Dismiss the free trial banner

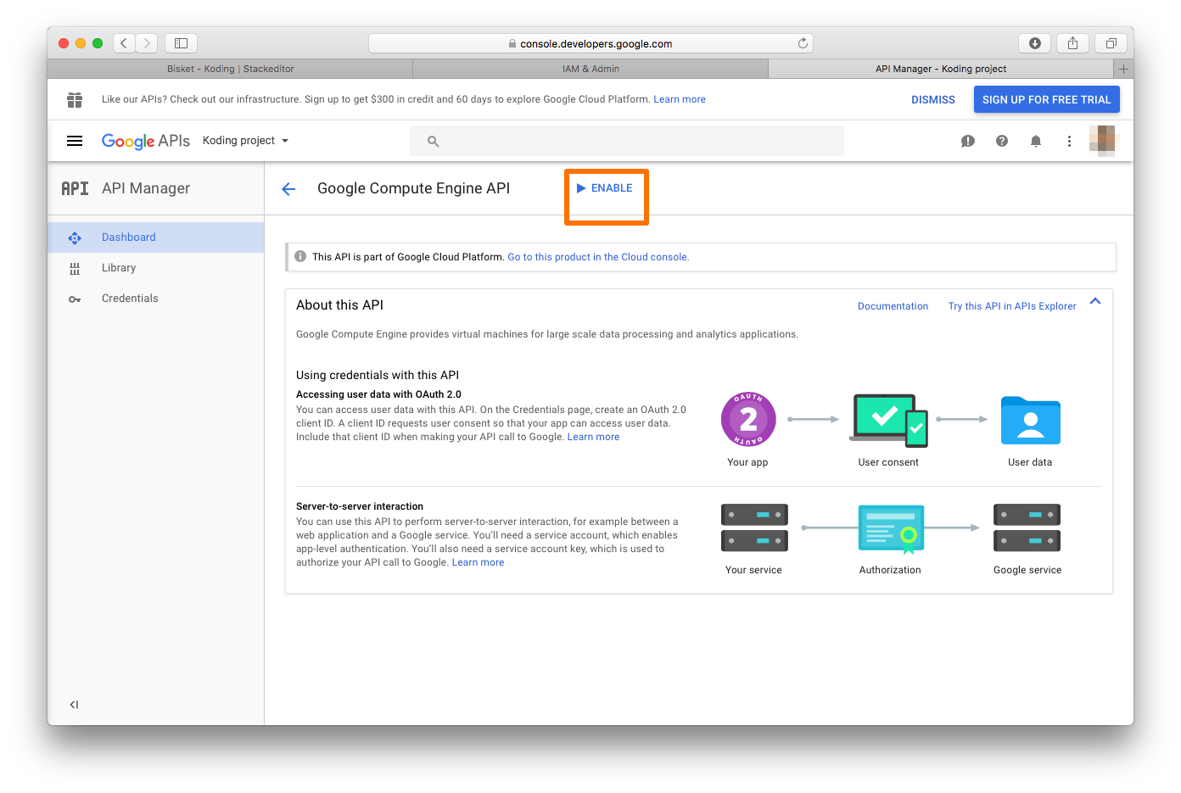pos(933,99)
